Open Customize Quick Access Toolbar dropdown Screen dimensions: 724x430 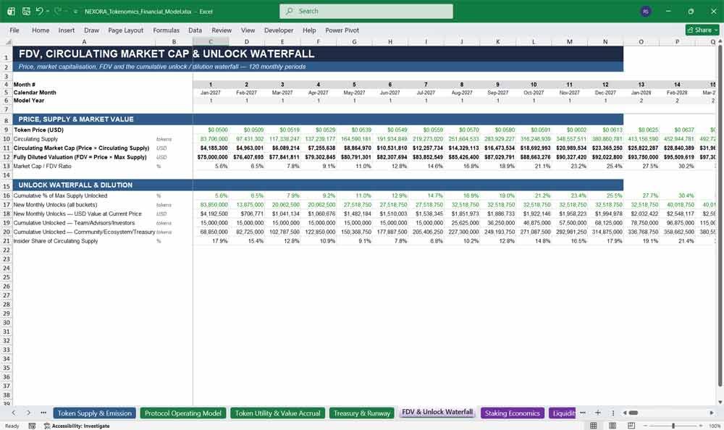point(75,12)
